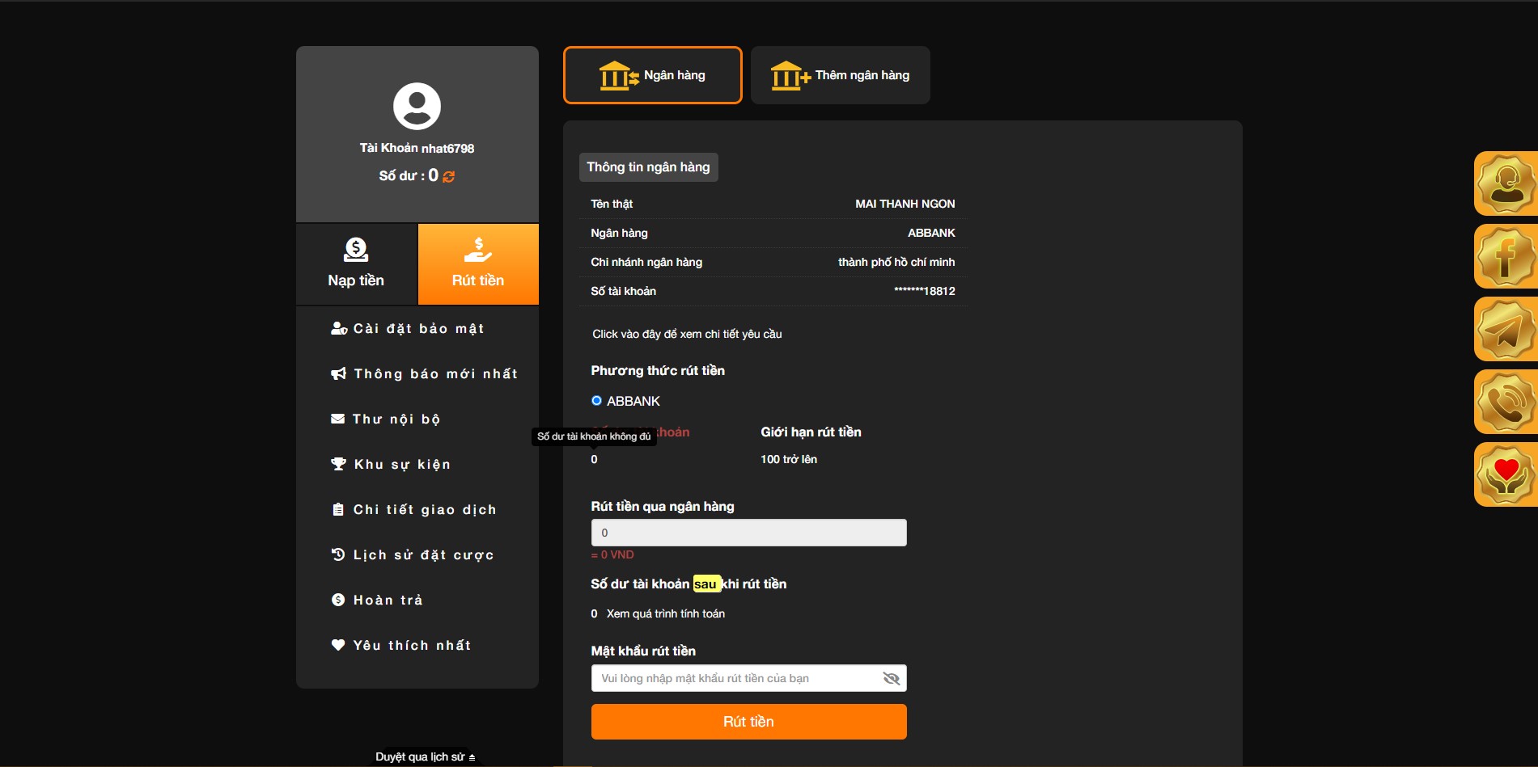Open the Facebook badge icon
Screen dimensions: 1538x767
coord(1505,257)
